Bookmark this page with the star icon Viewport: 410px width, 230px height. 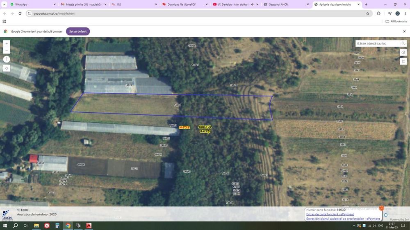tap(368, 13)
